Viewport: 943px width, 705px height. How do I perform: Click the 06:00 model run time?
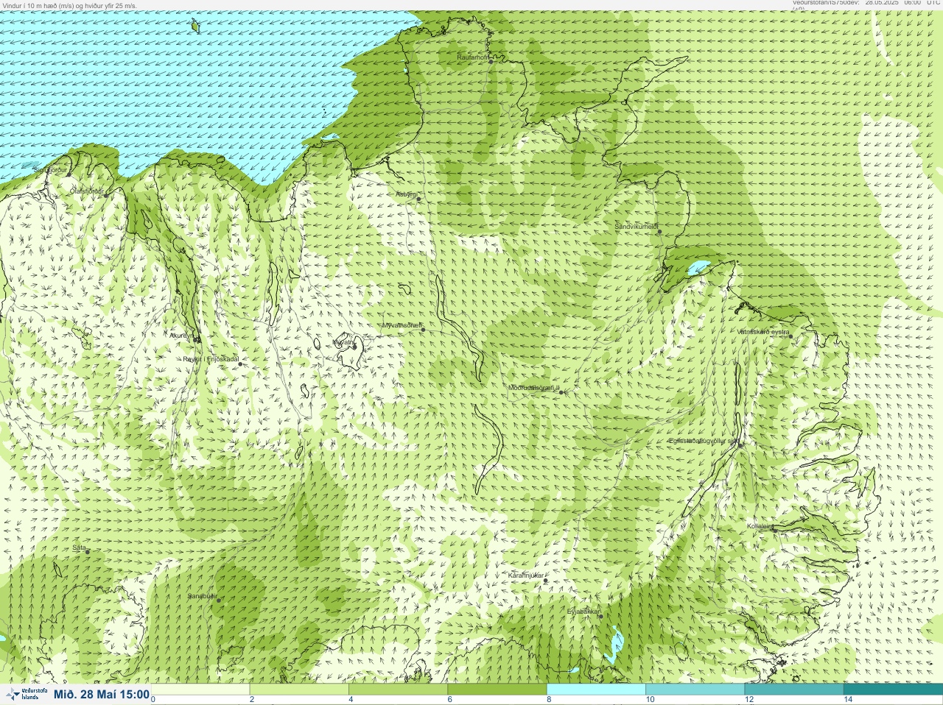click(912, 3)
